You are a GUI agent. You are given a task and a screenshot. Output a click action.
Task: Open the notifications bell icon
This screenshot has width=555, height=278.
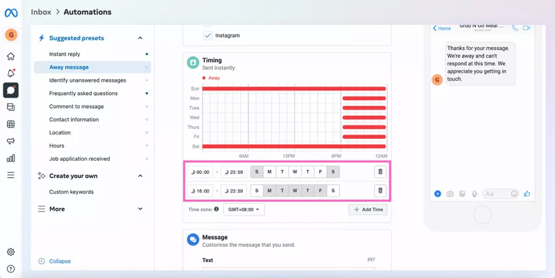point(11,73)
